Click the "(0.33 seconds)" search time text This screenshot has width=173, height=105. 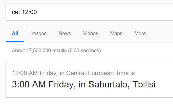pos(84,51)
